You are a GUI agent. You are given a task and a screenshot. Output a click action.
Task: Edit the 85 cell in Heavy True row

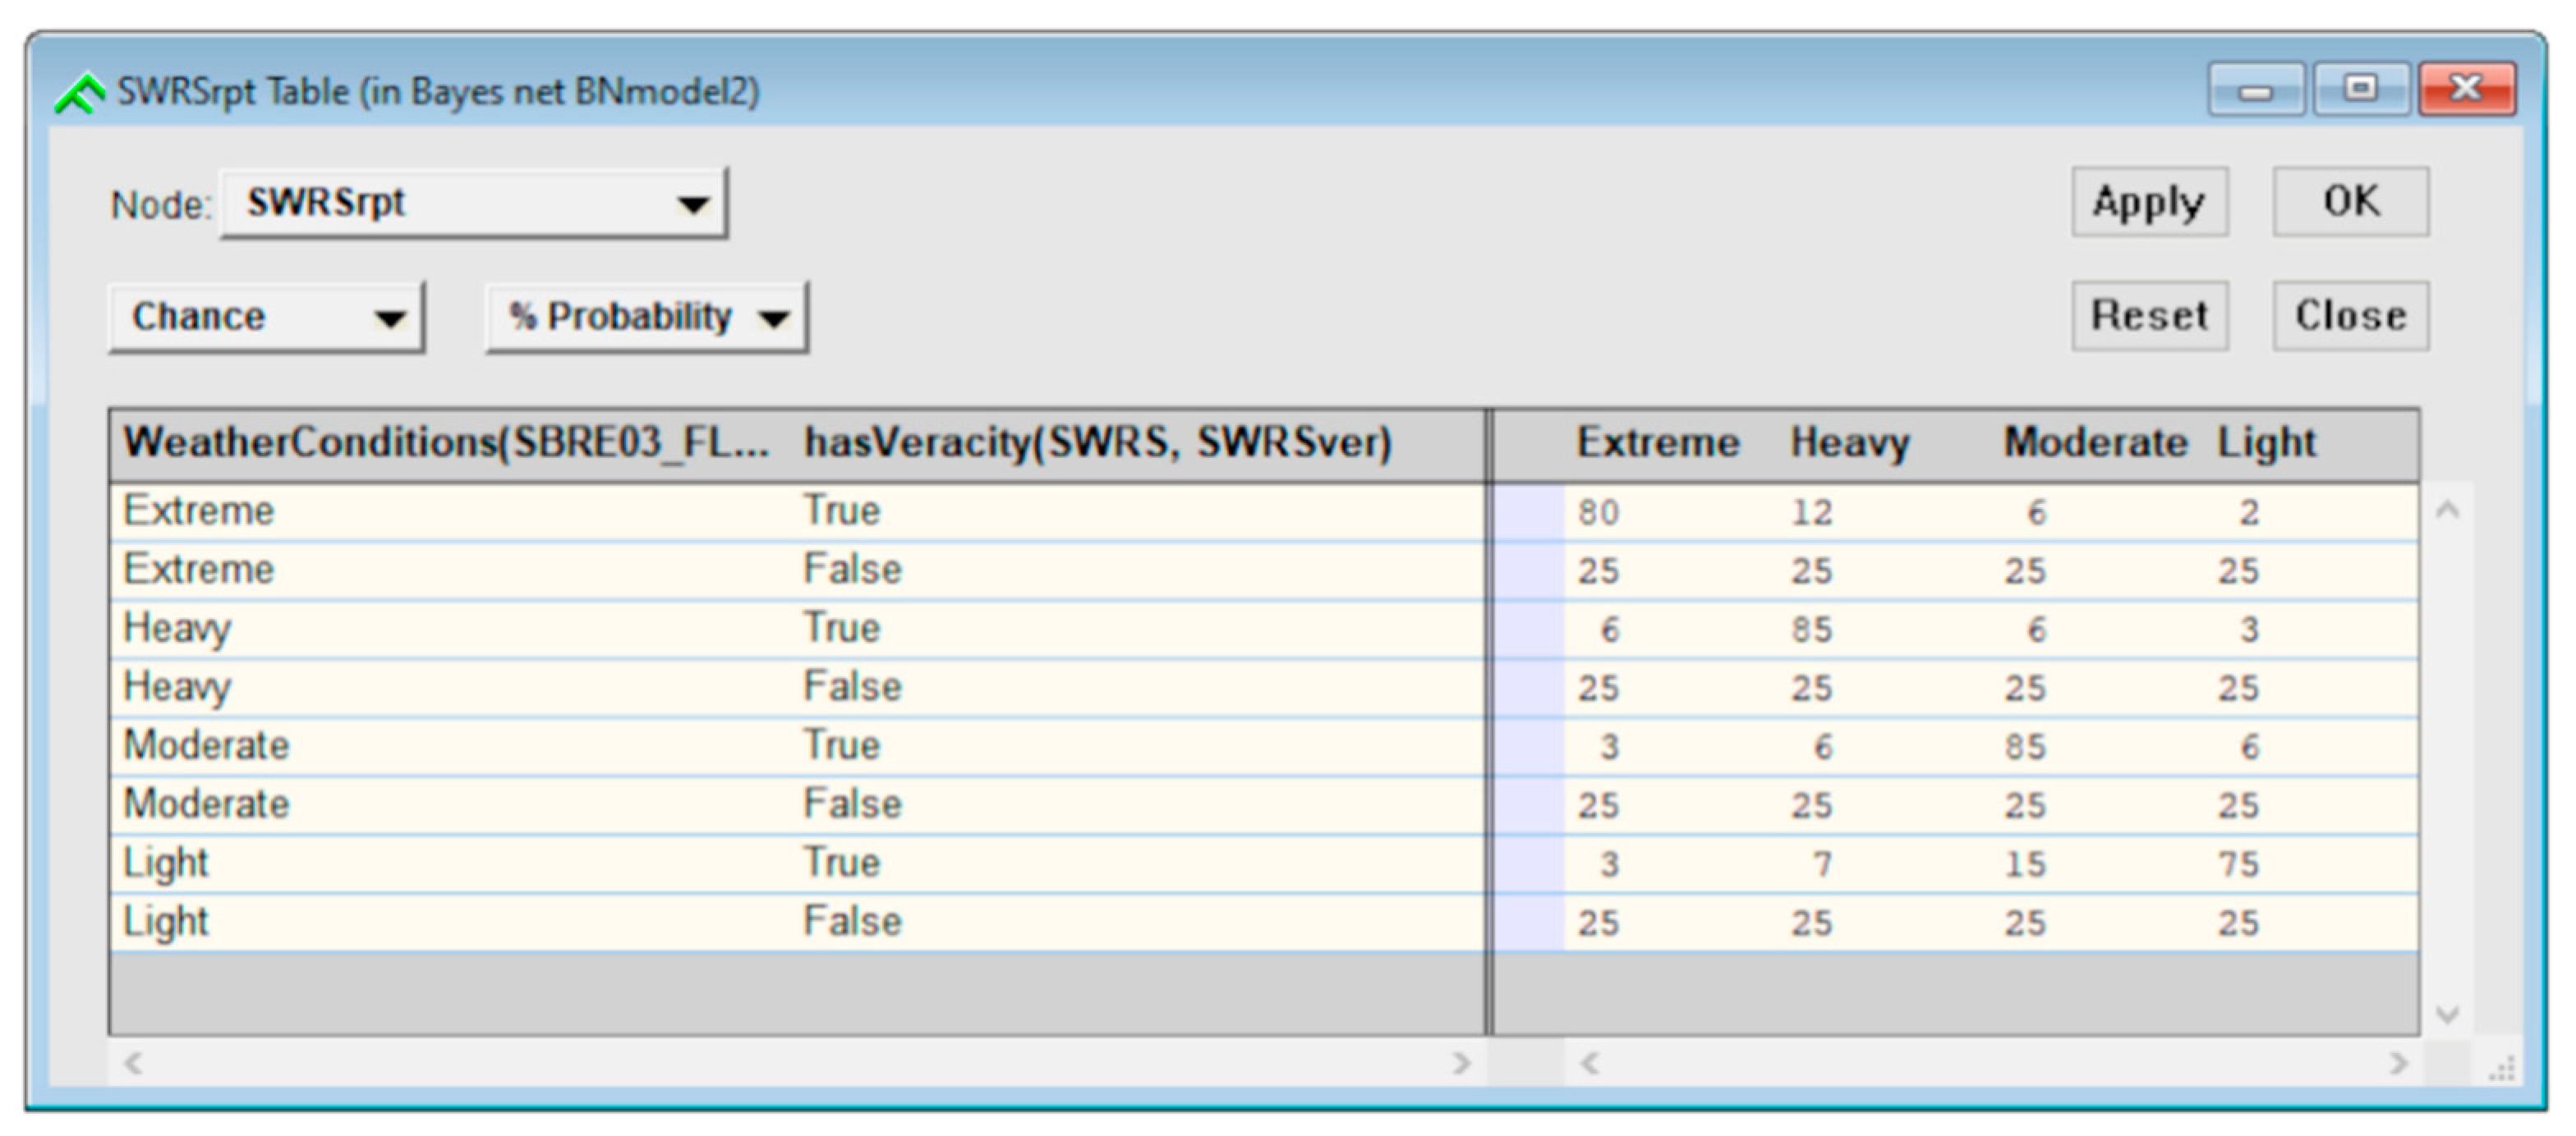pyautogui.click(x=1811, y=630)
